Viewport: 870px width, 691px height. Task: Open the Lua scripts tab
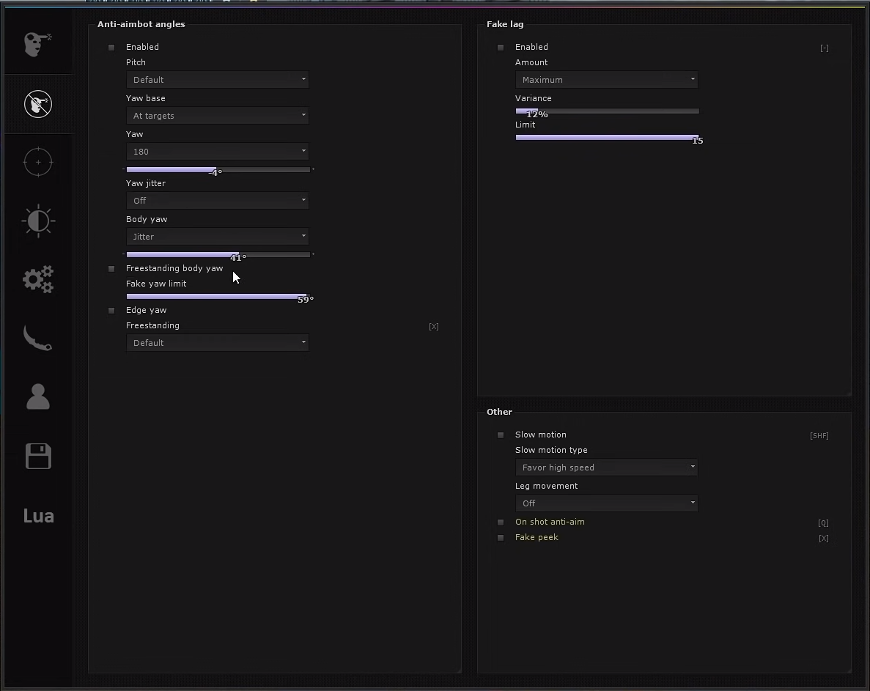point(38,516)
